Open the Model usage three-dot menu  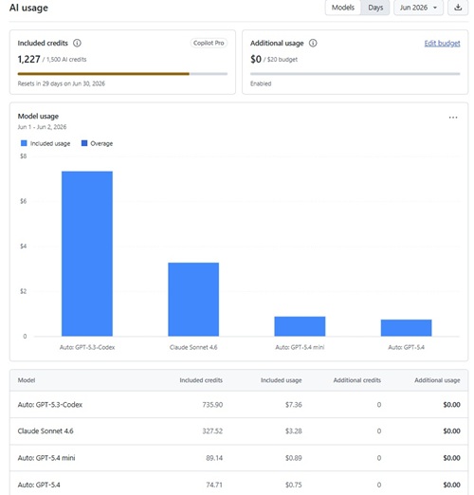pos(453,118)
